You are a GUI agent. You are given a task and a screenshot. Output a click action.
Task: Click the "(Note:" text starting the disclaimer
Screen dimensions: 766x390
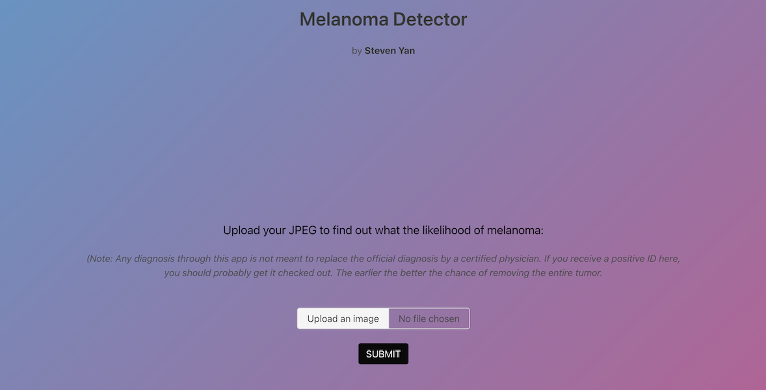coord(99,259)
